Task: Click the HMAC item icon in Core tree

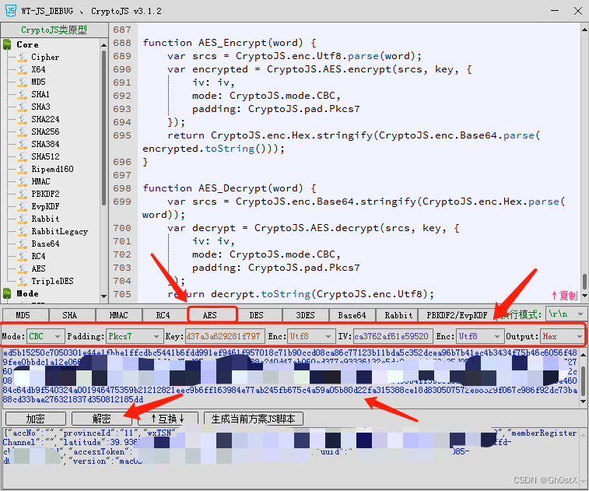Action: [x=23, y=181]
